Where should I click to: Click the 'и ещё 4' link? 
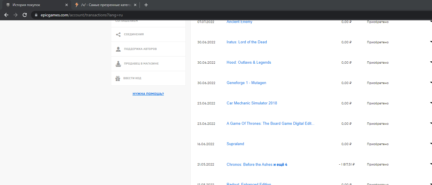[280, 165]
